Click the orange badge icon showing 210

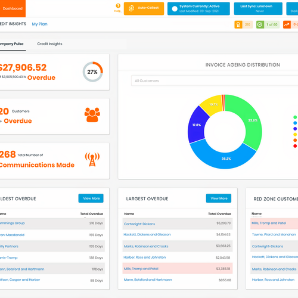(x=238, y=24)
